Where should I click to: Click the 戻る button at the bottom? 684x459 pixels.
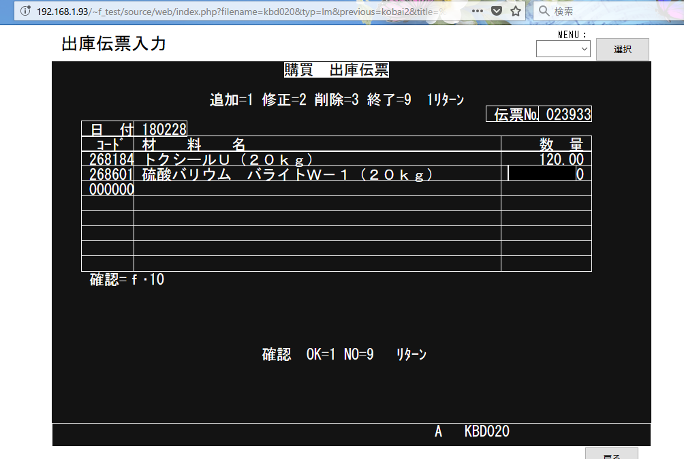(611, 454)
